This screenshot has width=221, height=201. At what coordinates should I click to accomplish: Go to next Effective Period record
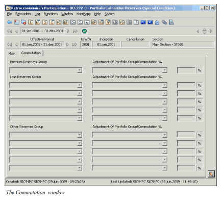tap(67, 44)
